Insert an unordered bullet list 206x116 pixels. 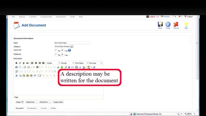coord(25,67)
